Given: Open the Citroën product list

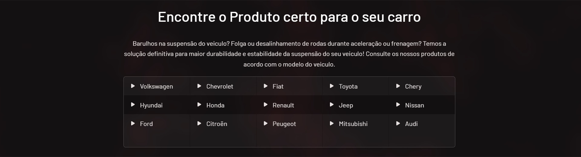Looking at the screenshot, I should pos(216,124).
